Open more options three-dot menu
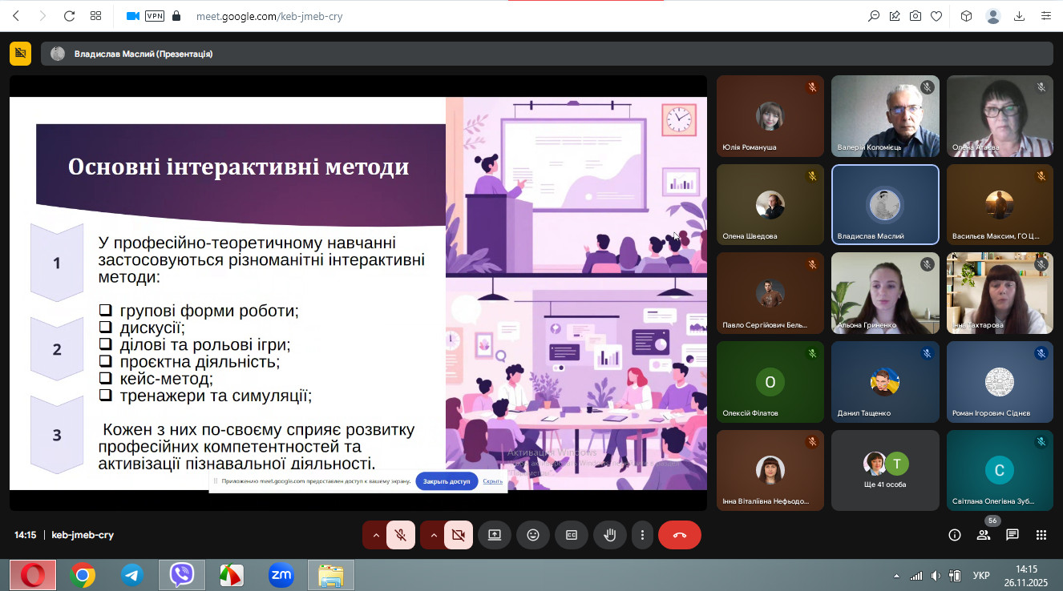1063x591 pixels. pyautogui.click(x=642, y=535)
